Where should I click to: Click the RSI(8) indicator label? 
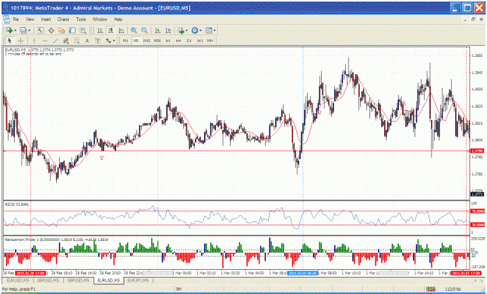pos(17,204)
